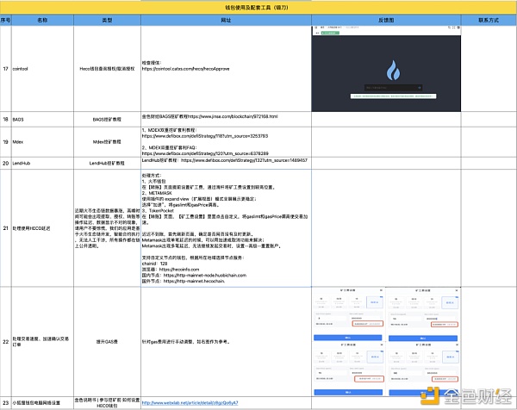Select the row number 18 cell
Image resolution: width=517 pixels, height=410 pixels.
(6, 120)
